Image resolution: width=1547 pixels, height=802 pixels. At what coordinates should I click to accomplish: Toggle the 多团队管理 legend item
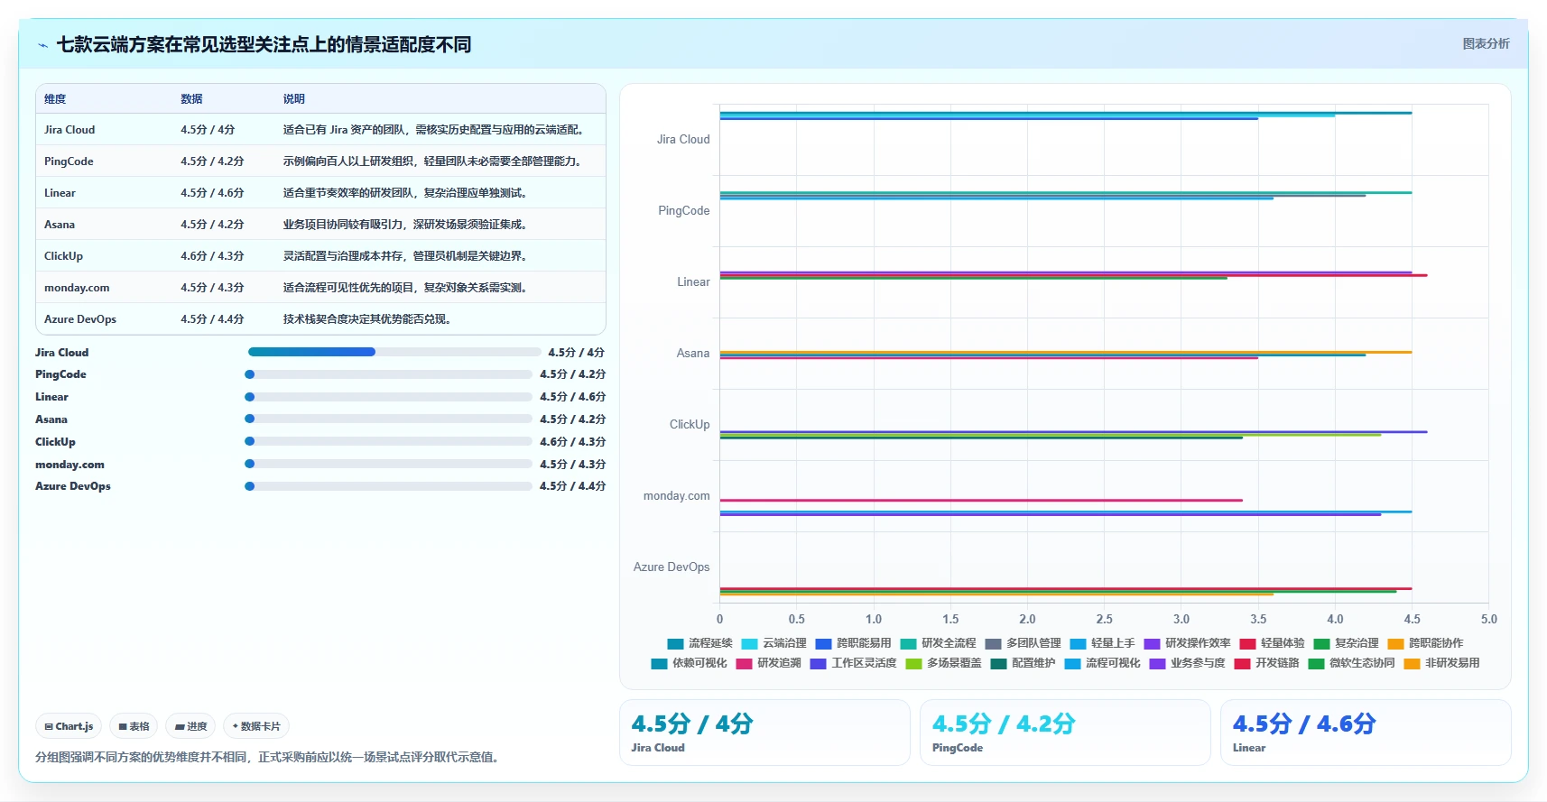tap(1023, 643)
